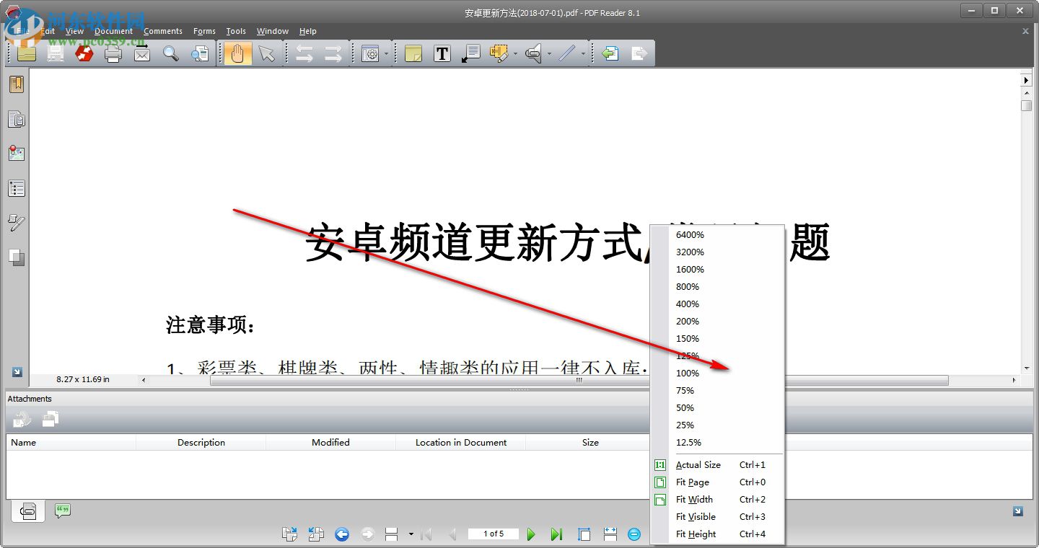Click the Name column header
This screenshot has height=548, width=1039.
(71, 443)
